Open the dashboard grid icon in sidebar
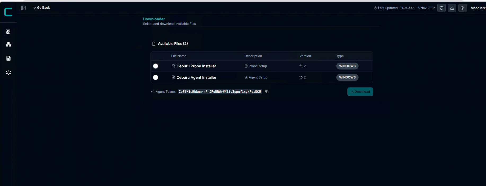Screen dimensions: 486x186 (x=8, y=32)
